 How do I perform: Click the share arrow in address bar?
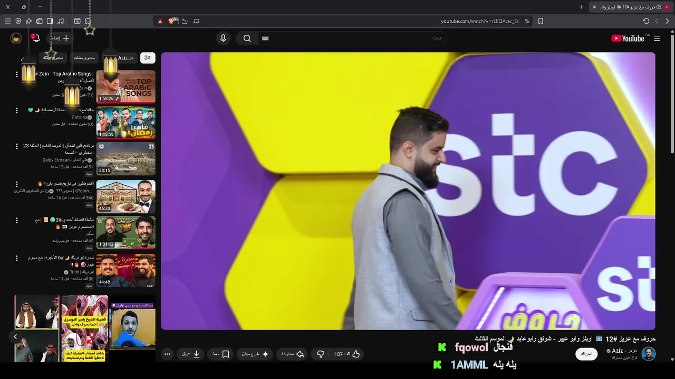(185, 21)
